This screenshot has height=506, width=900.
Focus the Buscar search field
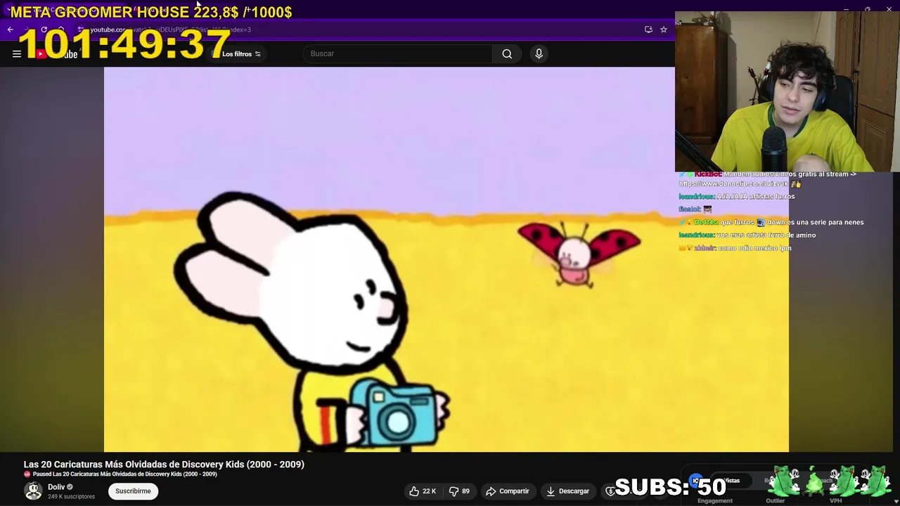coord(398,53)
